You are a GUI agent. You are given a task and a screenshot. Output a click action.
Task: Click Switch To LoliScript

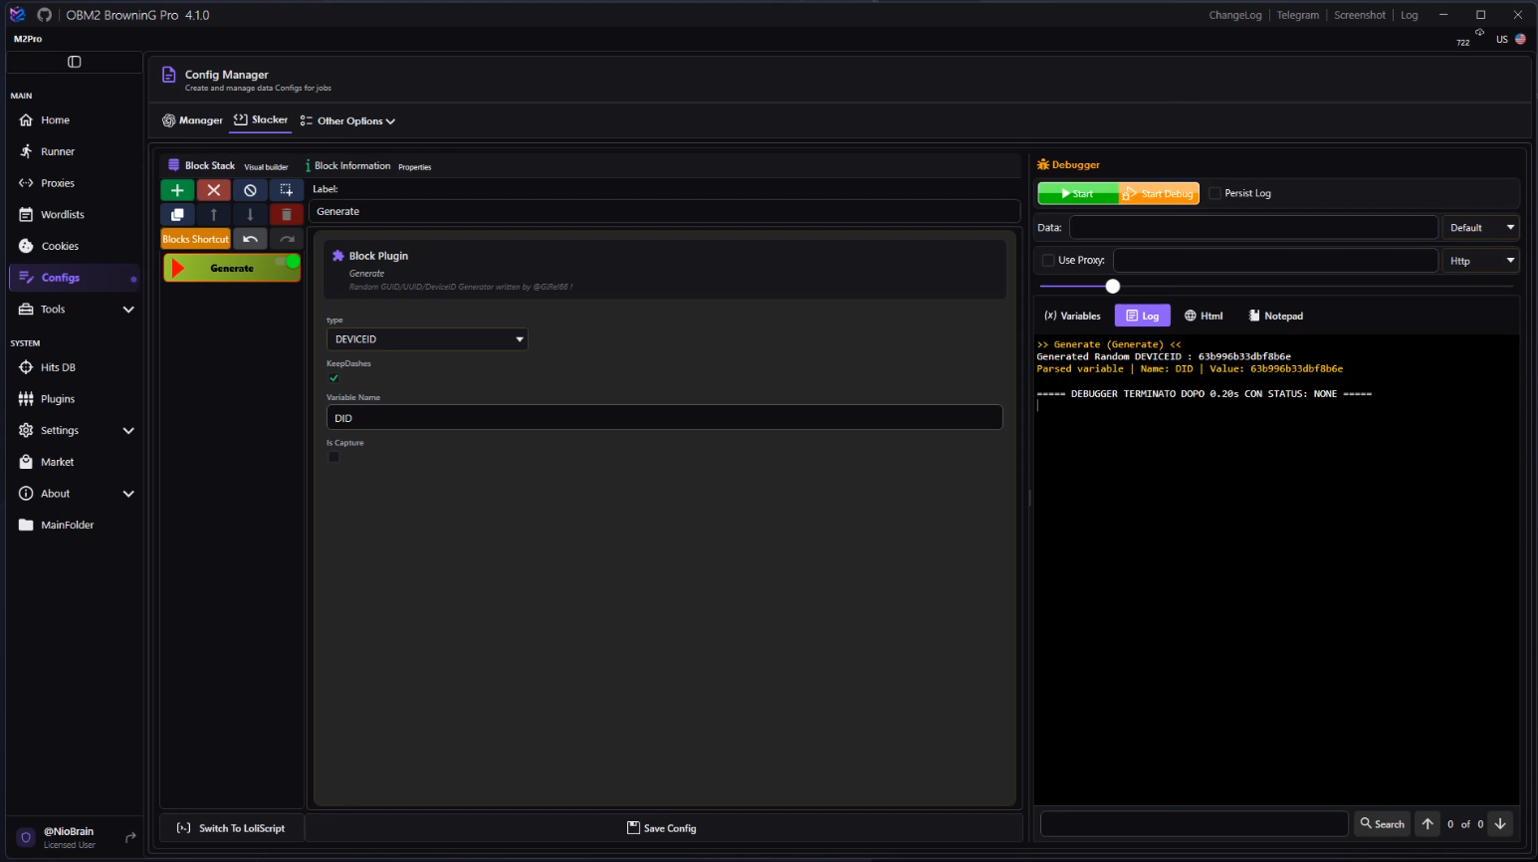point(231,828)
